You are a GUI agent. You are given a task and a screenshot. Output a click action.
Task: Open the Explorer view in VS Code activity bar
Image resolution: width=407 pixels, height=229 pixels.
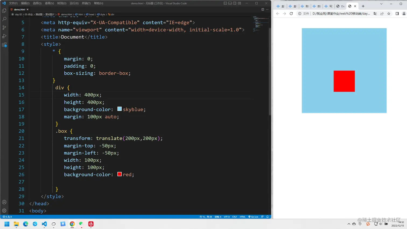point(4,10)
